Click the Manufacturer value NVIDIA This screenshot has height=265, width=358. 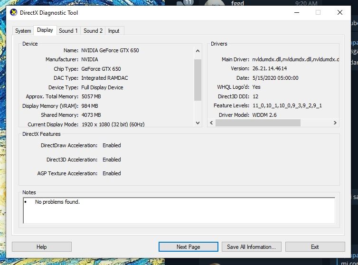[x=90, y=59]
